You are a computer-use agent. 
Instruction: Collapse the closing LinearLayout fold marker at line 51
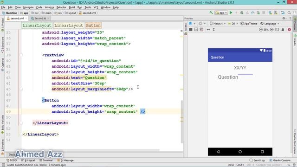(21, 123)
